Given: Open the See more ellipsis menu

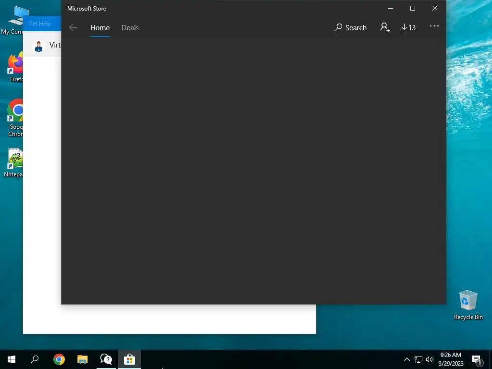Looking at the screenshot, I should click(434, 26).
